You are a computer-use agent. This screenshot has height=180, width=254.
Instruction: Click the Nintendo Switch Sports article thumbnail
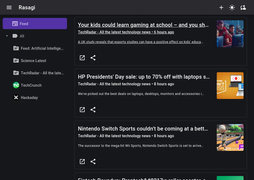pyautogui.click(x=230, y=137)
